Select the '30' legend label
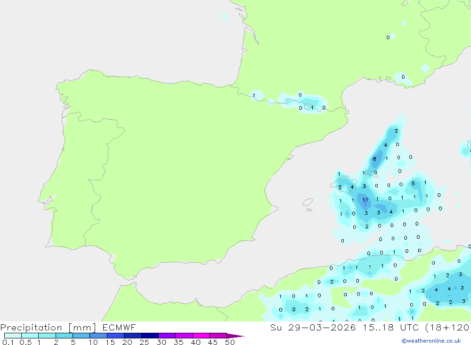The width and height of the screenshot is (471, 345). (x=161, y=342)
